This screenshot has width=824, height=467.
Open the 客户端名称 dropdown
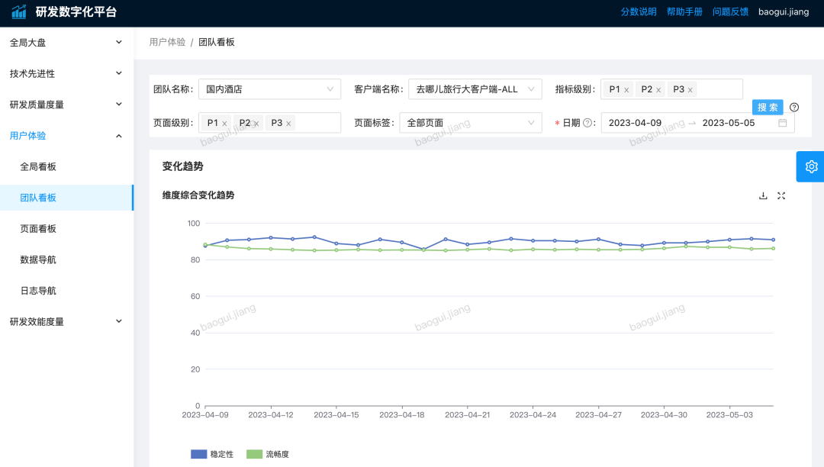[x=475, y=89]
